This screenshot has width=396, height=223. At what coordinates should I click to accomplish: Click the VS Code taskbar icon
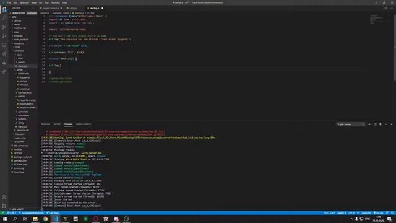55,219
